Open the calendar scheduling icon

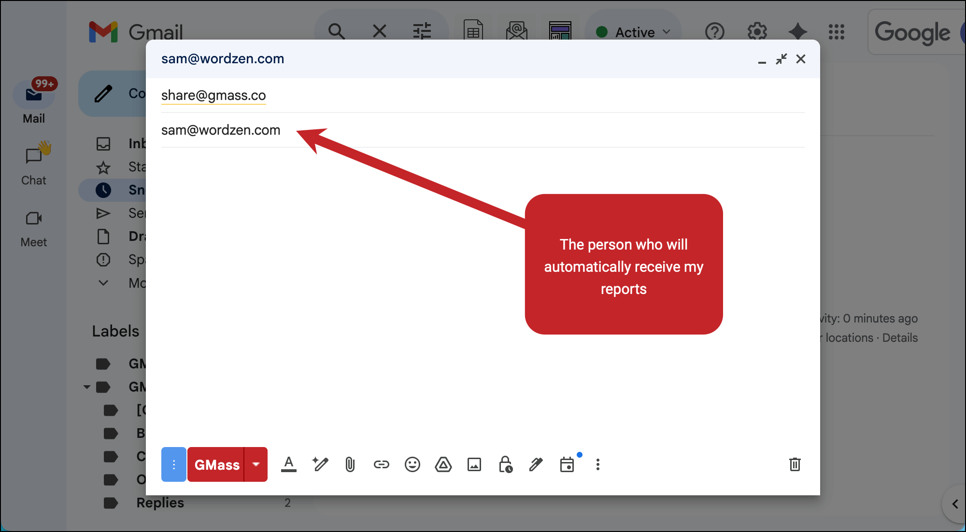click(x=567, y=465)
